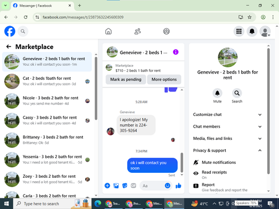Expand Chat members section
Image resolution: width=279 pixels, height=209 pixels.
click(x=227, y=127)
